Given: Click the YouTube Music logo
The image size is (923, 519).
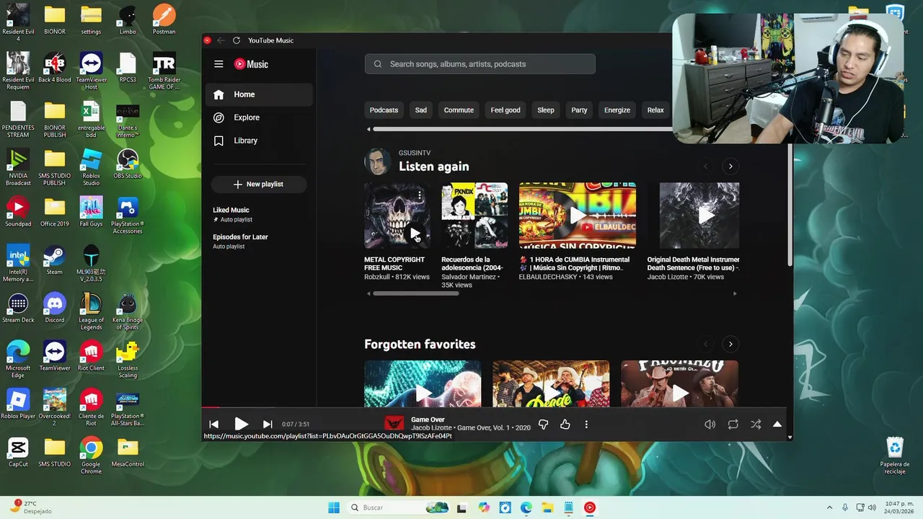Looking at the screenshot, I should point(251,64).
